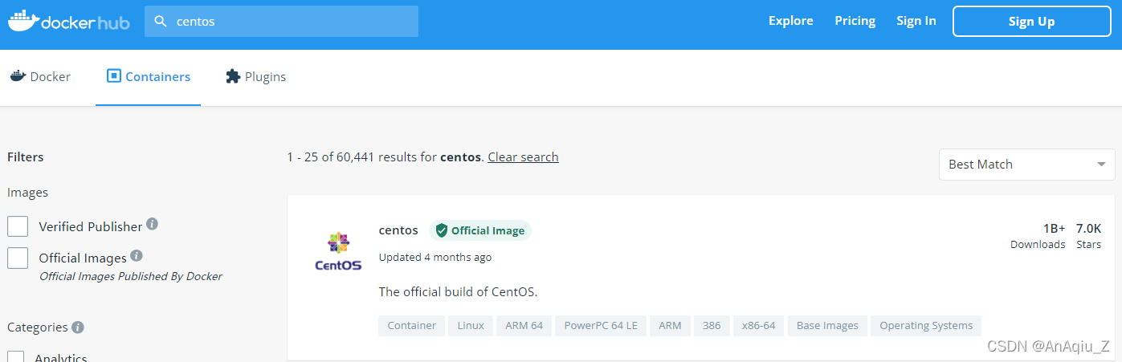Image resolution: width=1122 pixels, height=362 pixels.
Task: Click into the centos search field
Action: 281,22
